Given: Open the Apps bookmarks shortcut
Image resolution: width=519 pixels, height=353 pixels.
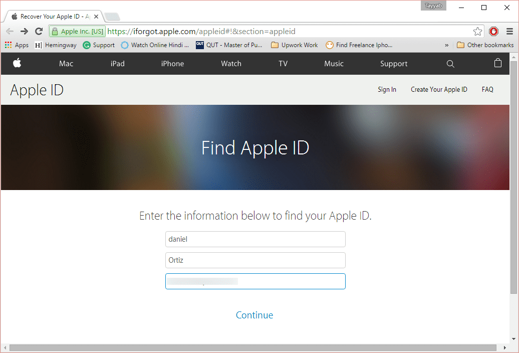Looking at the screenshot, I should pos(17,45).
